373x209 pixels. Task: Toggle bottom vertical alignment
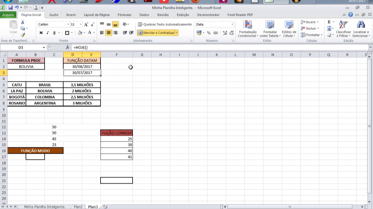pos(115,24)
